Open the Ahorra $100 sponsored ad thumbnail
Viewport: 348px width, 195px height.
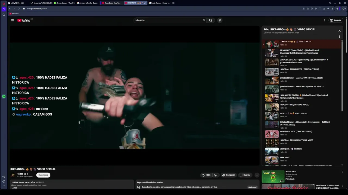coord(273,177)
